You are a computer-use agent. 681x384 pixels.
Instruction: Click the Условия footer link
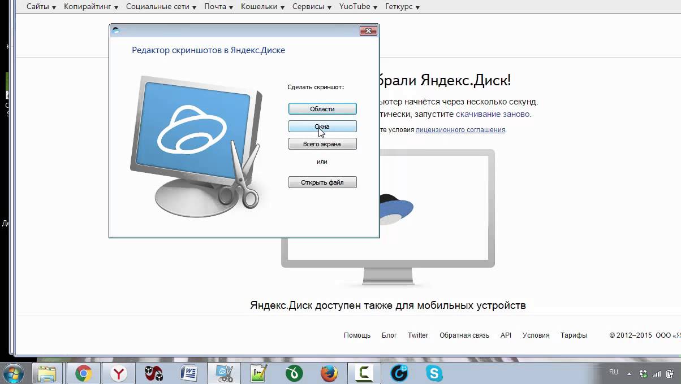click(536, 335)
